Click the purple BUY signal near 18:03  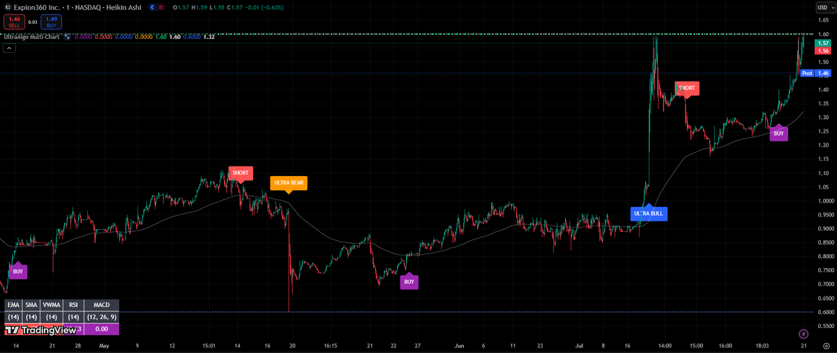click(x=778, y=133)
